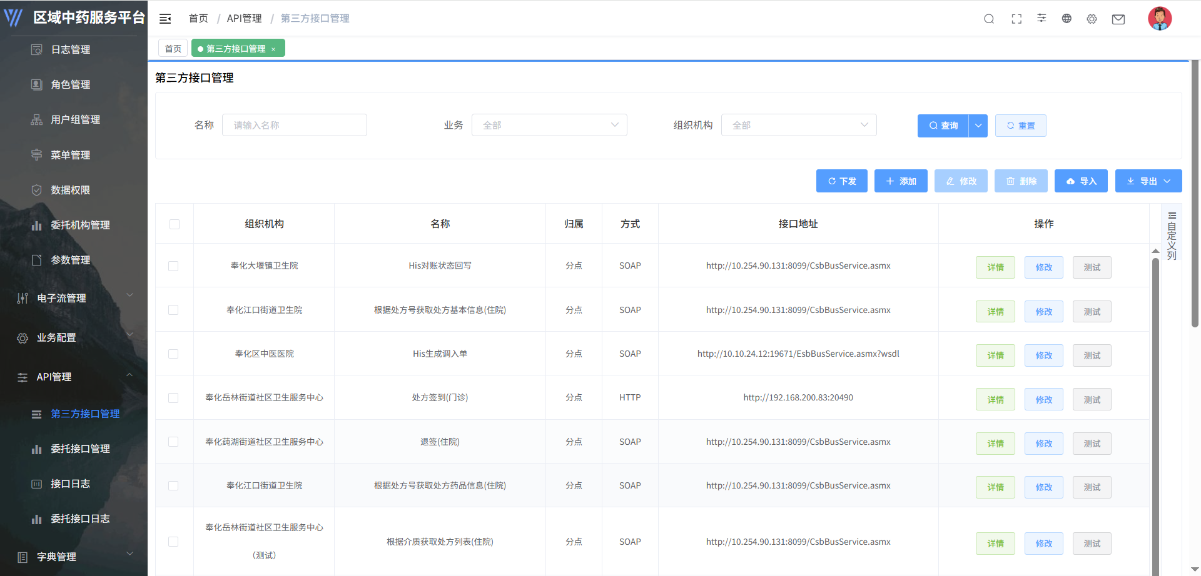Click the page vertical scrollbar
The width and height of the screenshot is (1201, 576).
1195,194
